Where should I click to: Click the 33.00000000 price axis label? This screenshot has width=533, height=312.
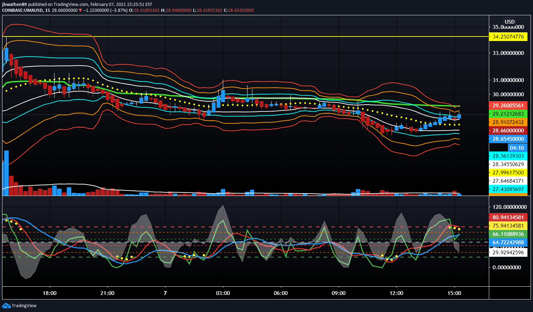508,53
